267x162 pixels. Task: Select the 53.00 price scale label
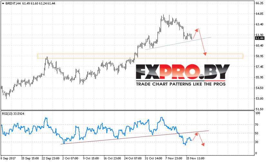click(x=260, y=99)
